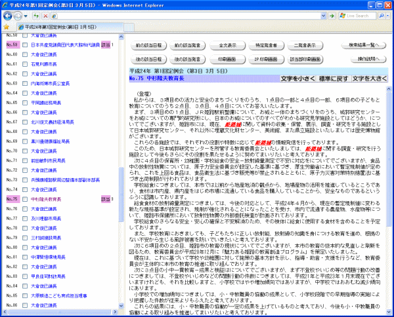Click the page icon in the address bar
The height and width of the screenshot is (317, 394).
click(54, 16)
